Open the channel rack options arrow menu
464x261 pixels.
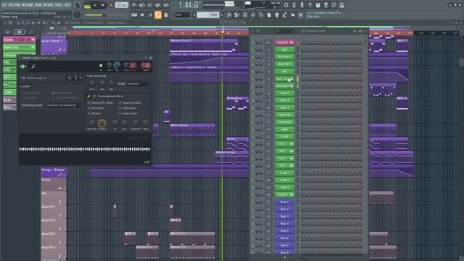[253, 31]
